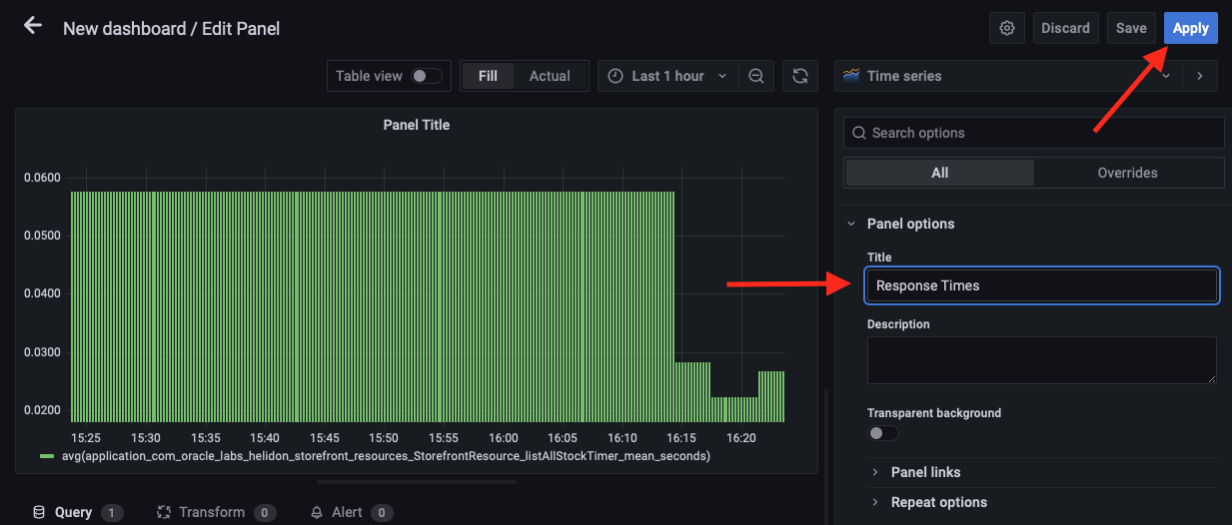Go back using the left arrow icon
Screen dimensions: 1232x525
click(x=33, y=26)
